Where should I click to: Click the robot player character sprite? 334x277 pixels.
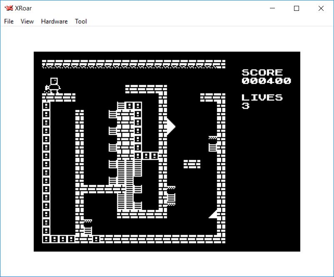coord(53,85)
